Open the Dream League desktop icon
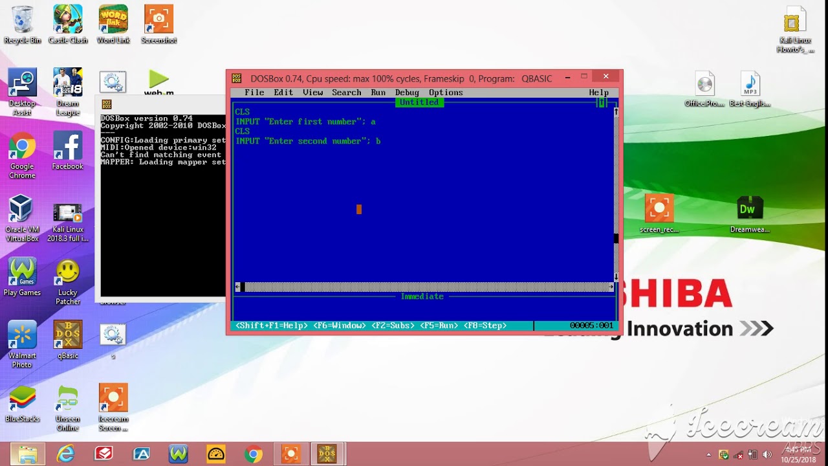828x466 pixels. tap(68, 92)
